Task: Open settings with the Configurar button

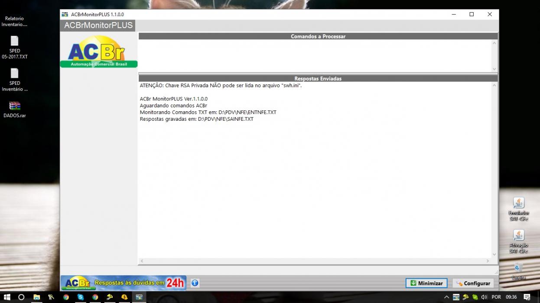Action: 473,283
